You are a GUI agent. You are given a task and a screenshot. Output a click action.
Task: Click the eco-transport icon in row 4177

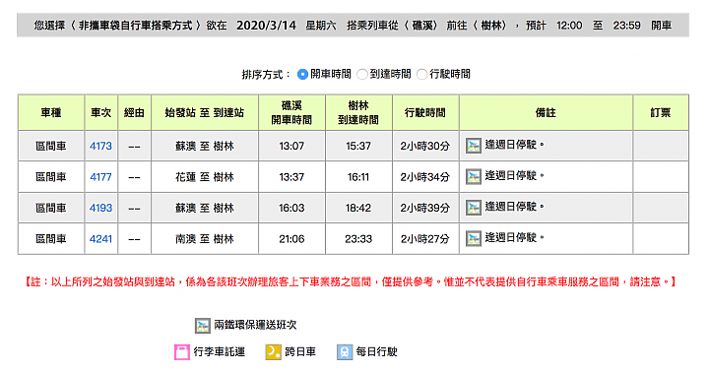tap(474, 176)
